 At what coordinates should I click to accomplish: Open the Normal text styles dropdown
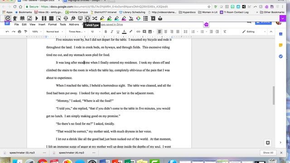54,32
